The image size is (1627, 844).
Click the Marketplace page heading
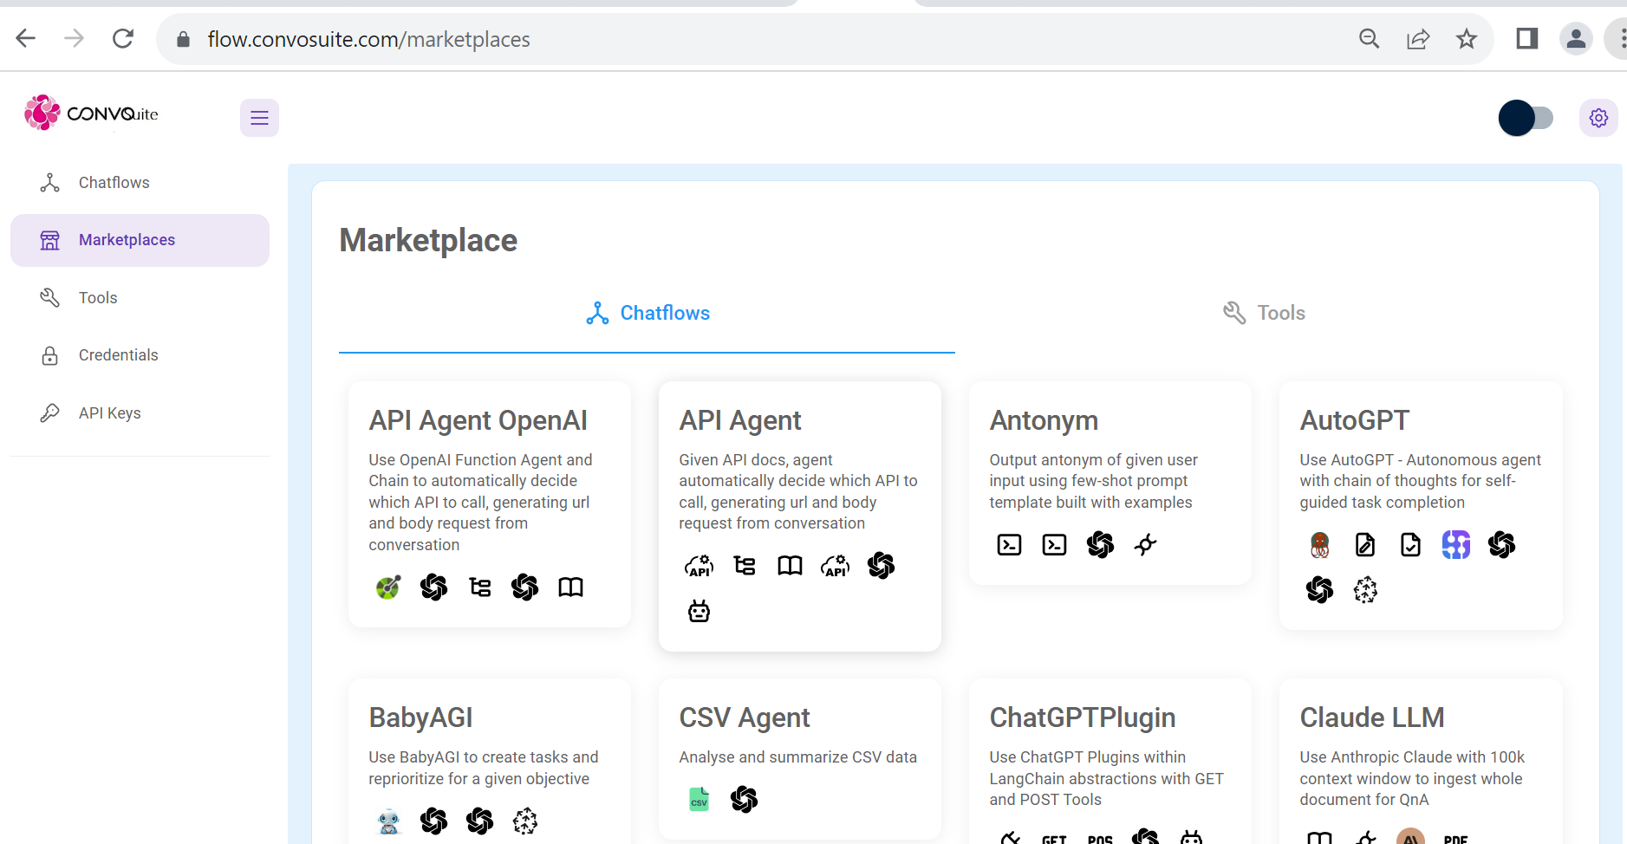[428, 241]
